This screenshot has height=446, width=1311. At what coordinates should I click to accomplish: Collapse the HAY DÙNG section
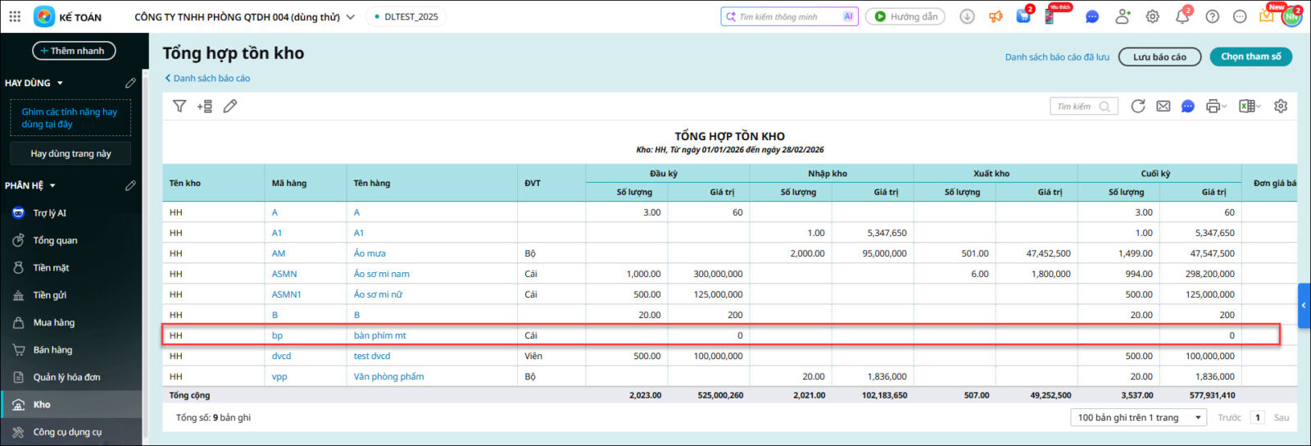point(60,83)
